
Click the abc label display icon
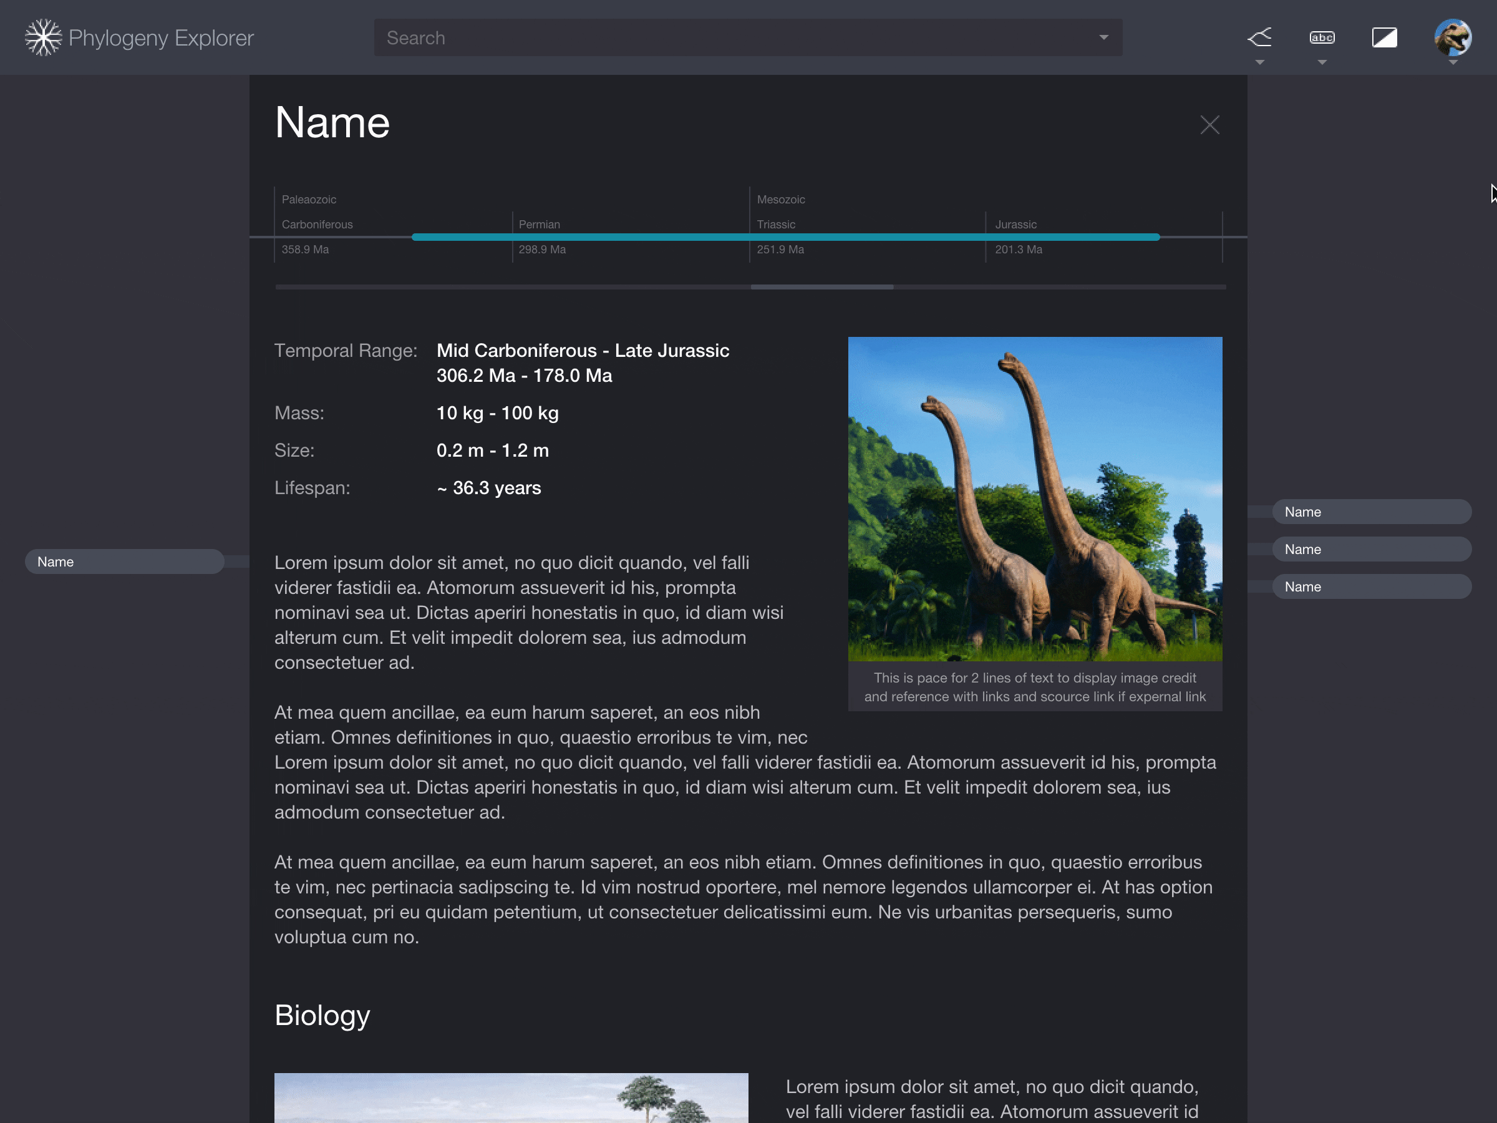click(1322, 37)
